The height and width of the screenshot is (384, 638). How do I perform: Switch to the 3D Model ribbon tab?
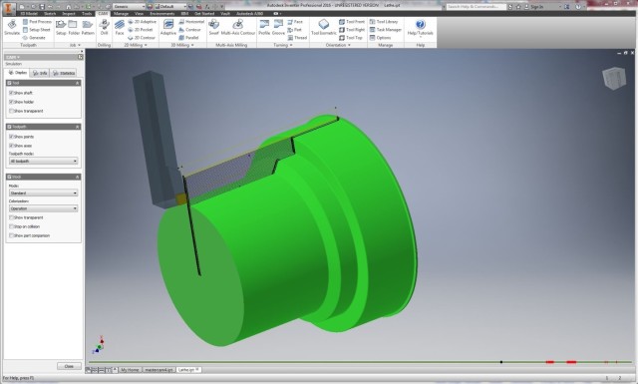(x=29, y=13)
